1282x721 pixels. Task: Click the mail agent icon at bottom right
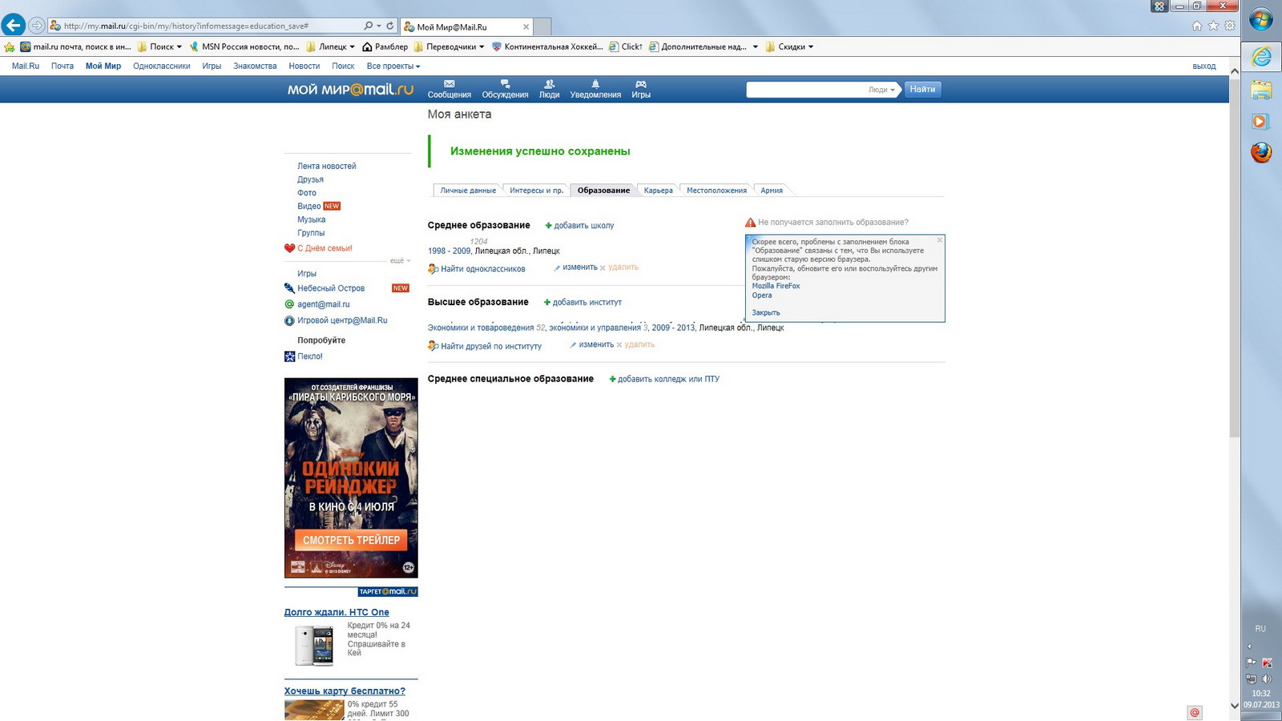pos(1195,712)
